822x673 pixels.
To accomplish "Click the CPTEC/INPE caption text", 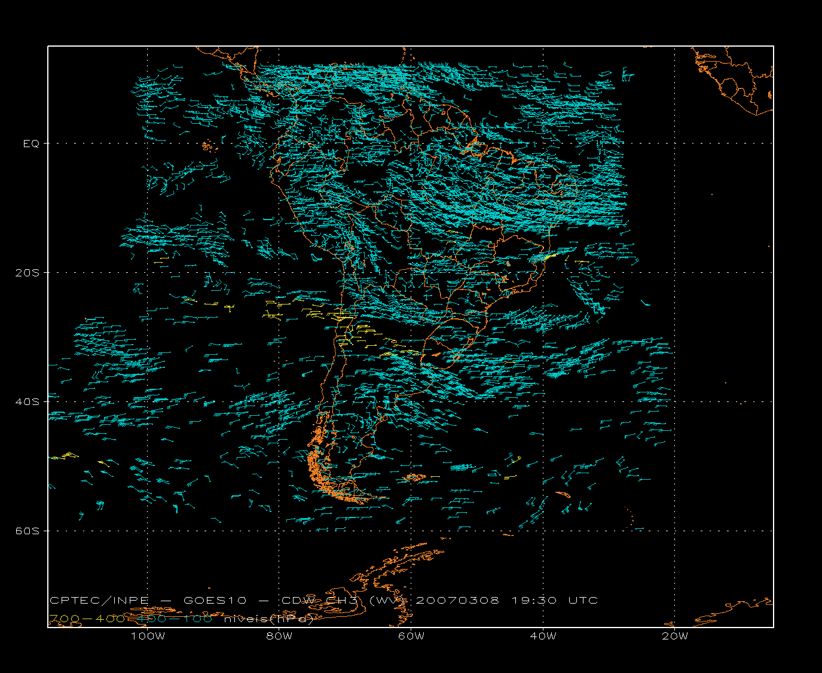I will pos(99,600).
